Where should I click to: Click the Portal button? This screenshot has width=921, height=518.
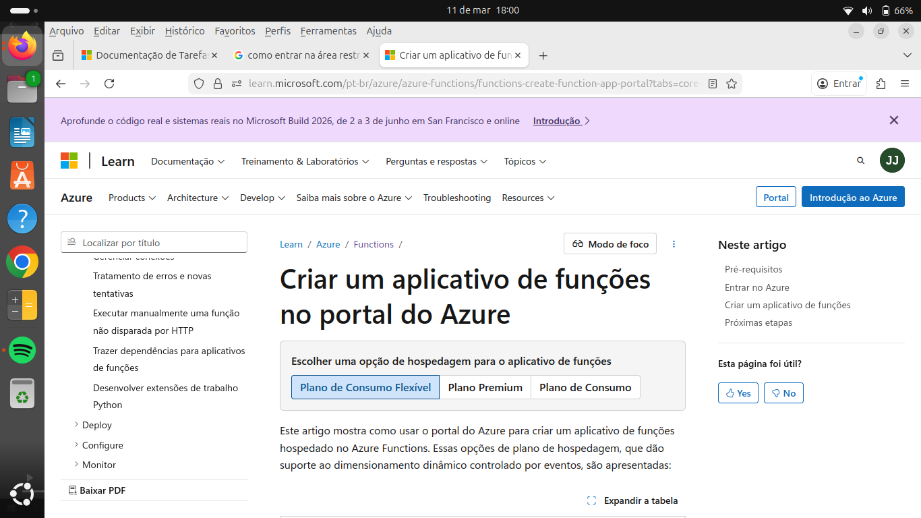pyautogui.click(x=776, y=197)
